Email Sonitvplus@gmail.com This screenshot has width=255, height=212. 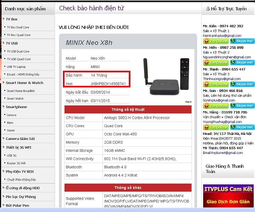coord(219,100)
